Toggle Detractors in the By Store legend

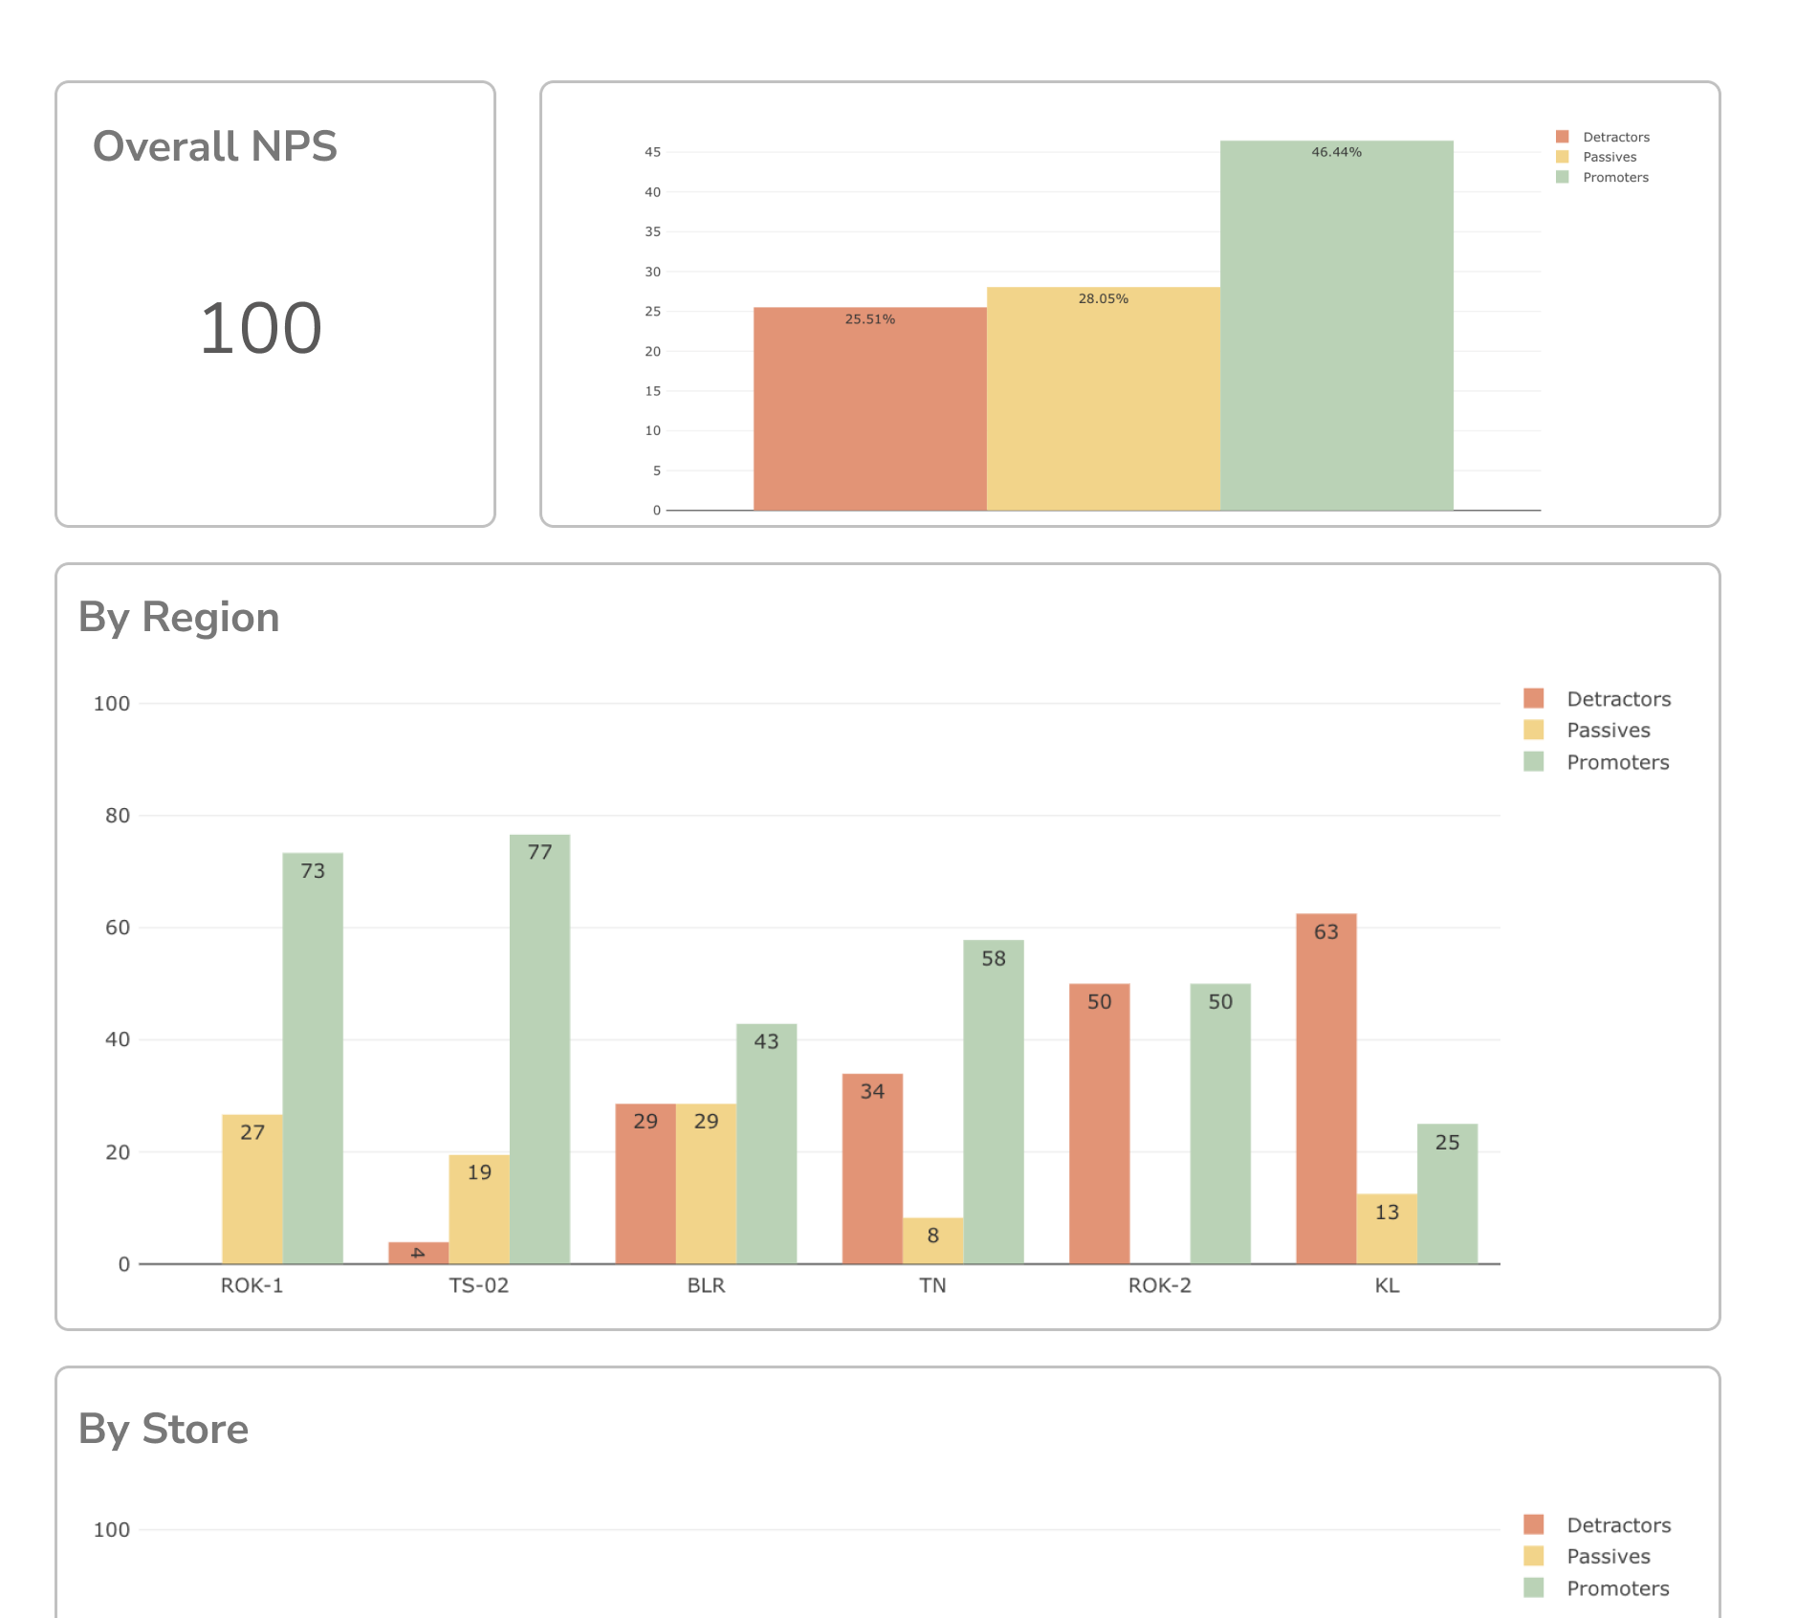(x=1617, y=1525)
